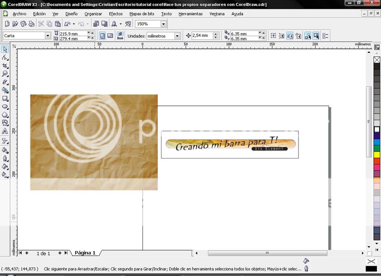Open the Edición menu
The height and width of the screenshot is (276, 381).
click(x=39, y=14)
